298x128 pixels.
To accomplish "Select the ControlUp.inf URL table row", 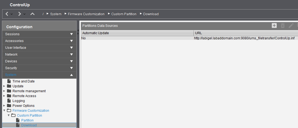I will [x=245, y=38].
